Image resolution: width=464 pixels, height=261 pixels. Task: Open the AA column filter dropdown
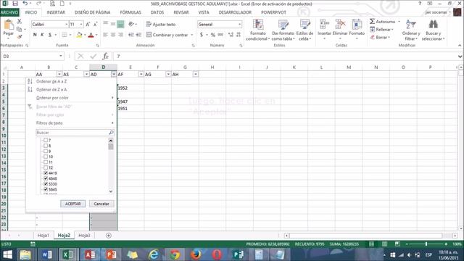click(59, 74)
